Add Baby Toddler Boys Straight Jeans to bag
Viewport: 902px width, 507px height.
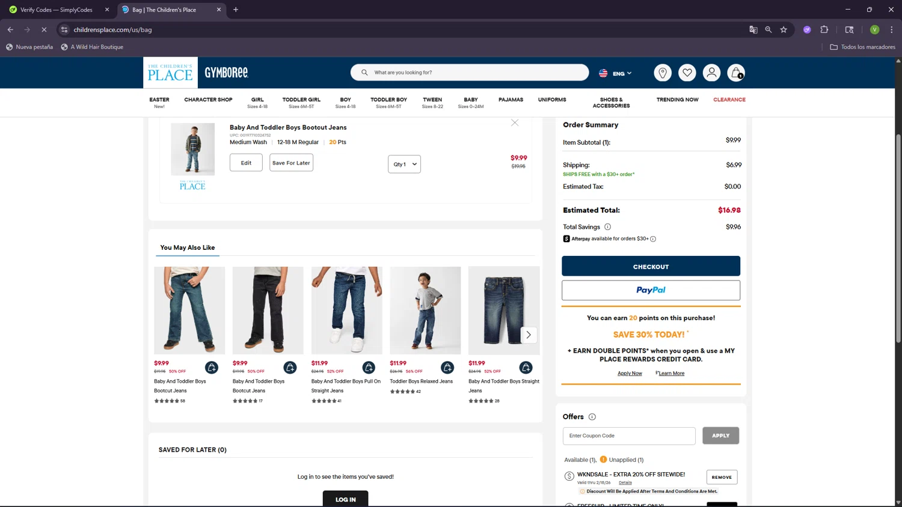coord(526,367)
